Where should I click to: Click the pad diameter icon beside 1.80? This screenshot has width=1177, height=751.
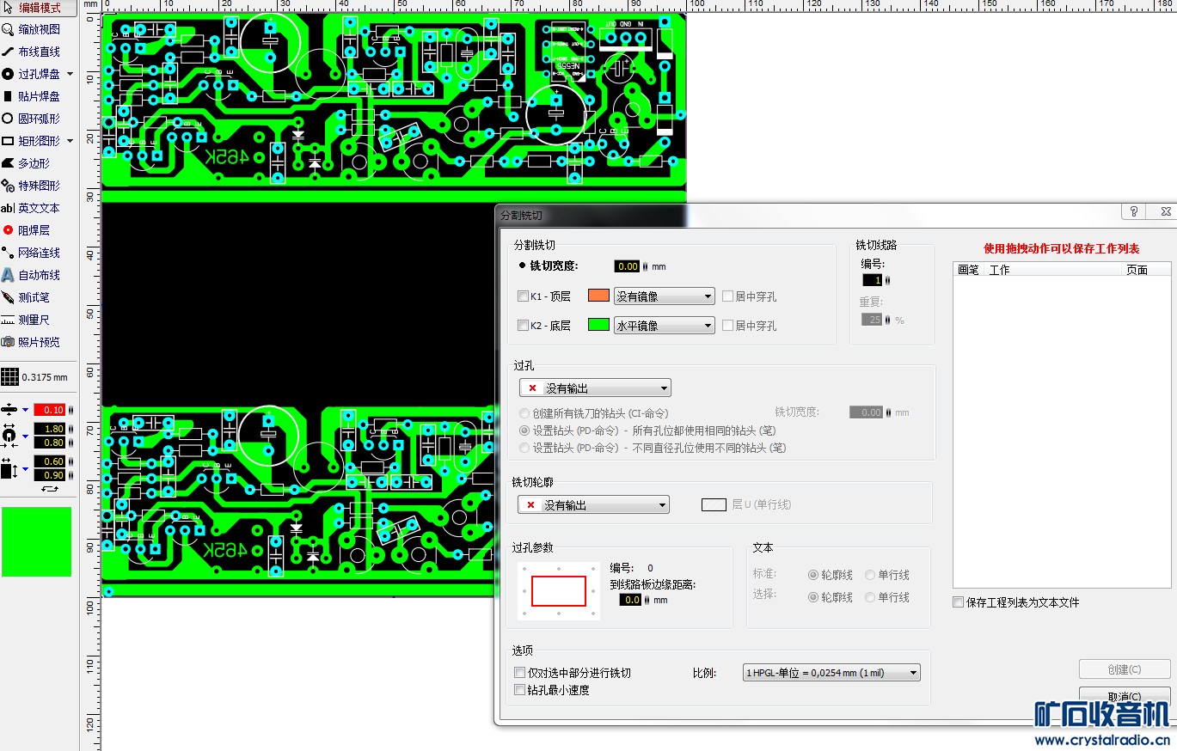(x=9, y=436)
